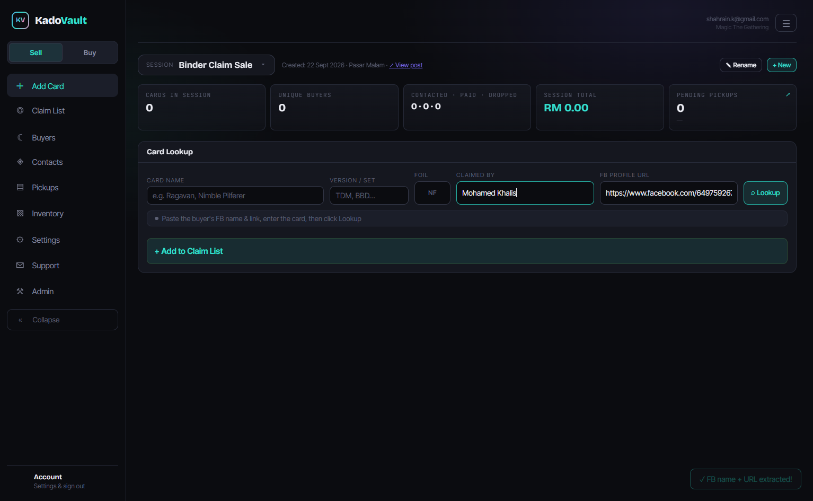Collapse the sidebar

(x=63, y=320)
